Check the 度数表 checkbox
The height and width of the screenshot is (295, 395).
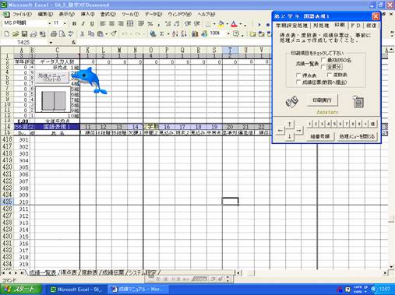(330, 75)
